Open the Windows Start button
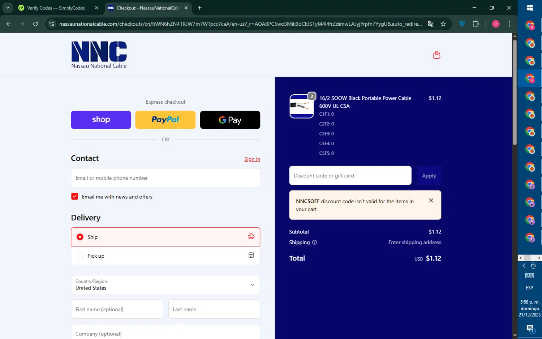Image resolution: width=542 pixels, height=339 pixels. pos(530,8)
